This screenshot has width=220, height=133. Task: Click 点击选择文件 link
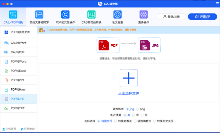(129, 93)
